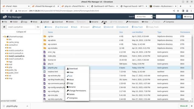Expand the inst27.contsoft.in tree folder
The height and width of the screenshot is (109, 194).
point(5,59)
